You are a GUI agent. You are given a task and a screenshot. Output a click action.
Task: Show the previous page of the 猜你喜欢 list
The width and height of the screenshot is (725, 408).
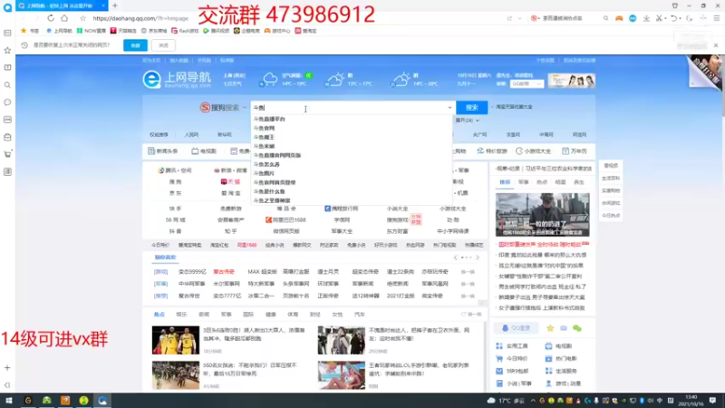456,257
